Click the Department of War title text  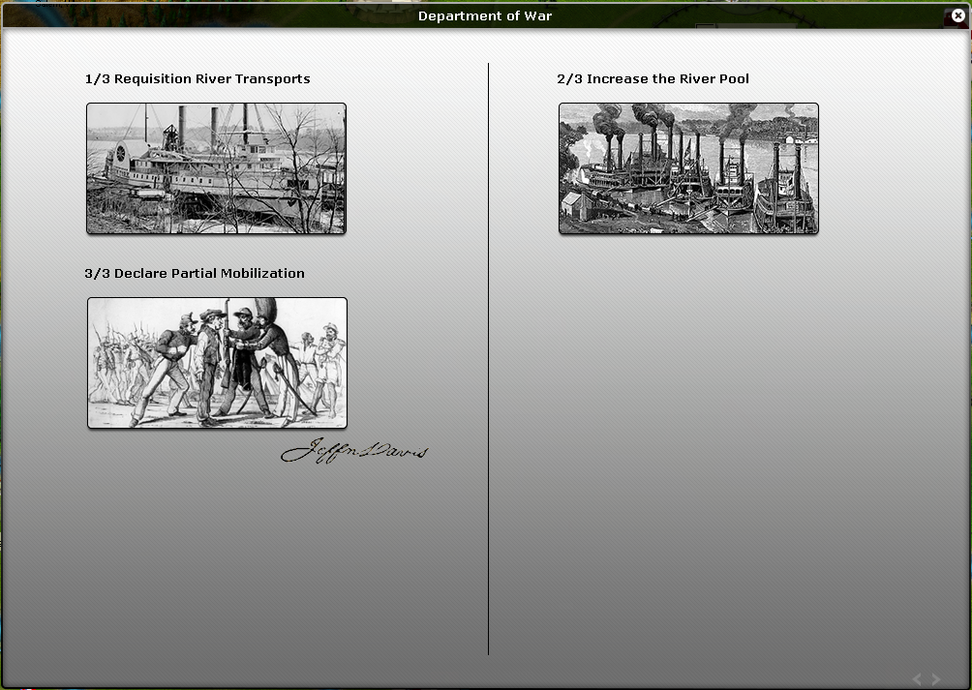(x=485, y=16)
